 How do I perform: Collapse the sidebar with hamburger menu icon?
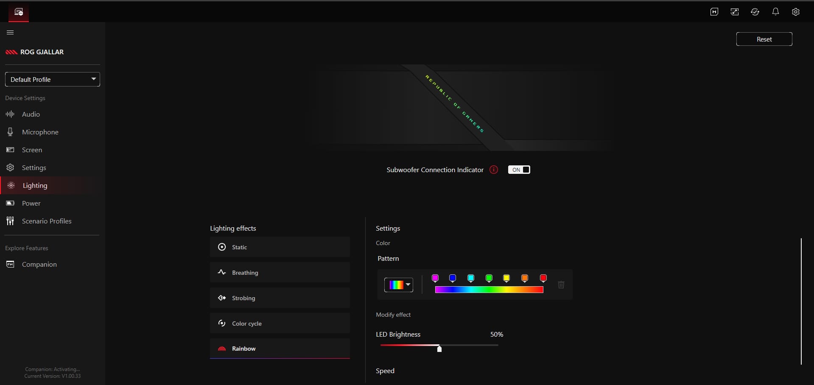[10, 33]
